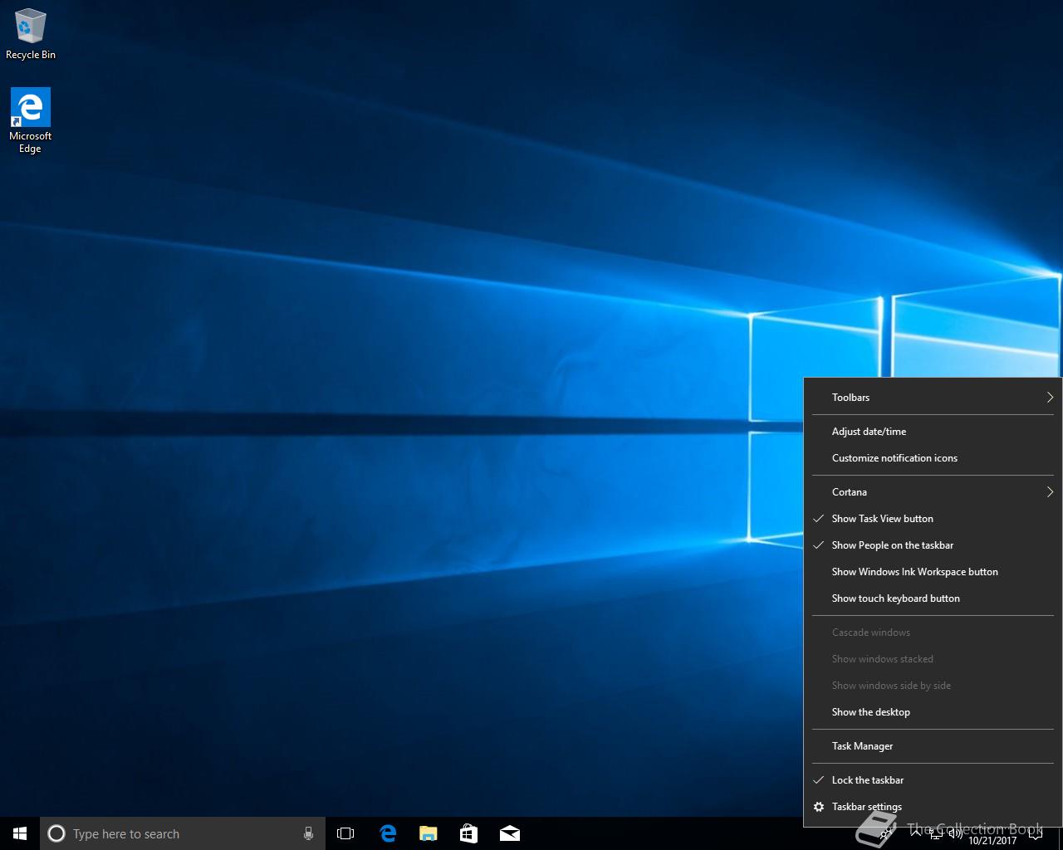
Task: Expand the Cortana submenu
Action: pyautogui.click(x=933, y=492)
